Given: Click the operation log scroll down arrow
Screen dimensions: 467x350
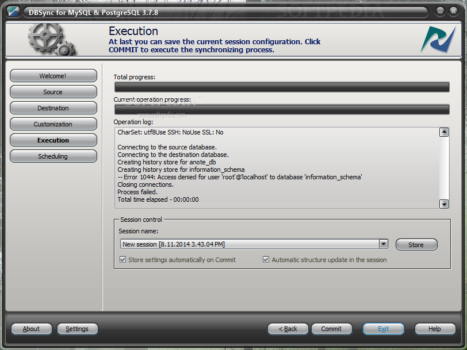Looking at the screenshot, I should [444, 204].
